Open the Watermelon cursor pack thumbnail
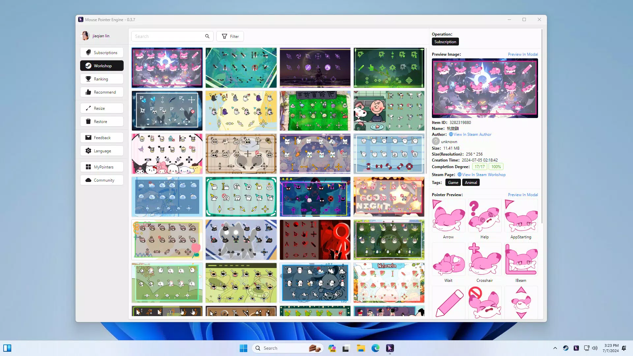The height and width of the screenshot is (356, 633). 389,283
